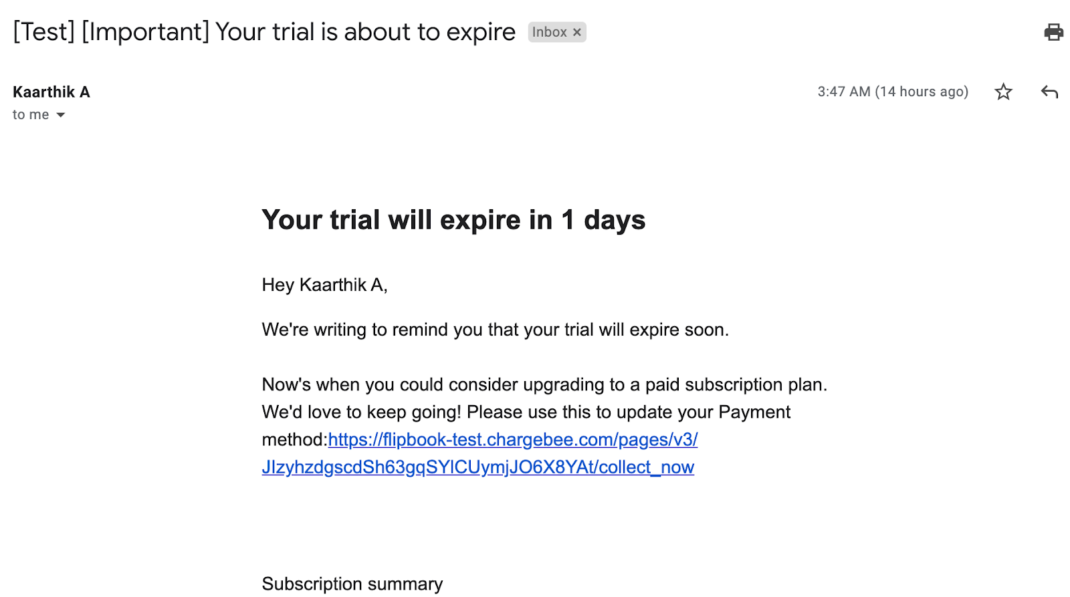Click the "Subscription summary" text
Screen dimensions: 1070x597
coord(352,584)
